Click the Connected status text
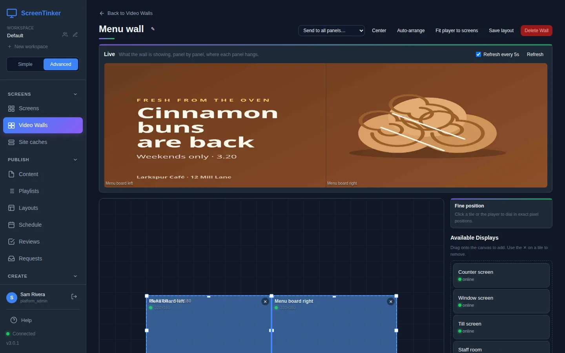Viewport: 565px width, 353px height. point(24,334)
